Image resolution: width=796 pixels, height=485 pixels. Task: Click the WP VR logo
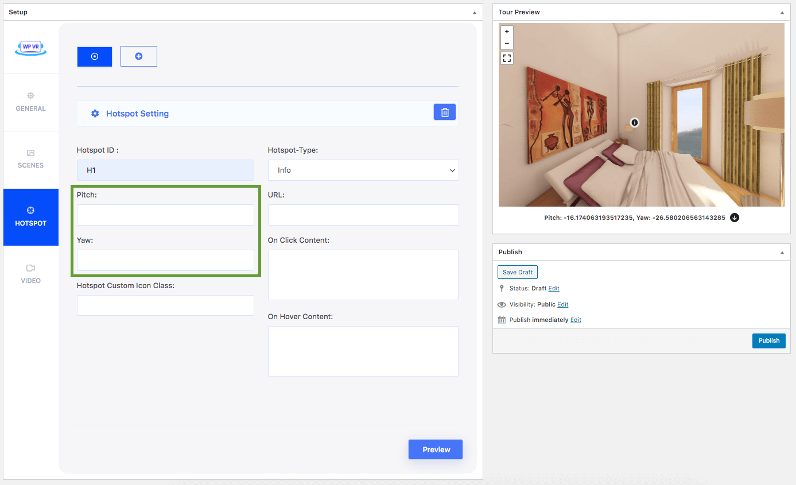[x=31, y=48]
